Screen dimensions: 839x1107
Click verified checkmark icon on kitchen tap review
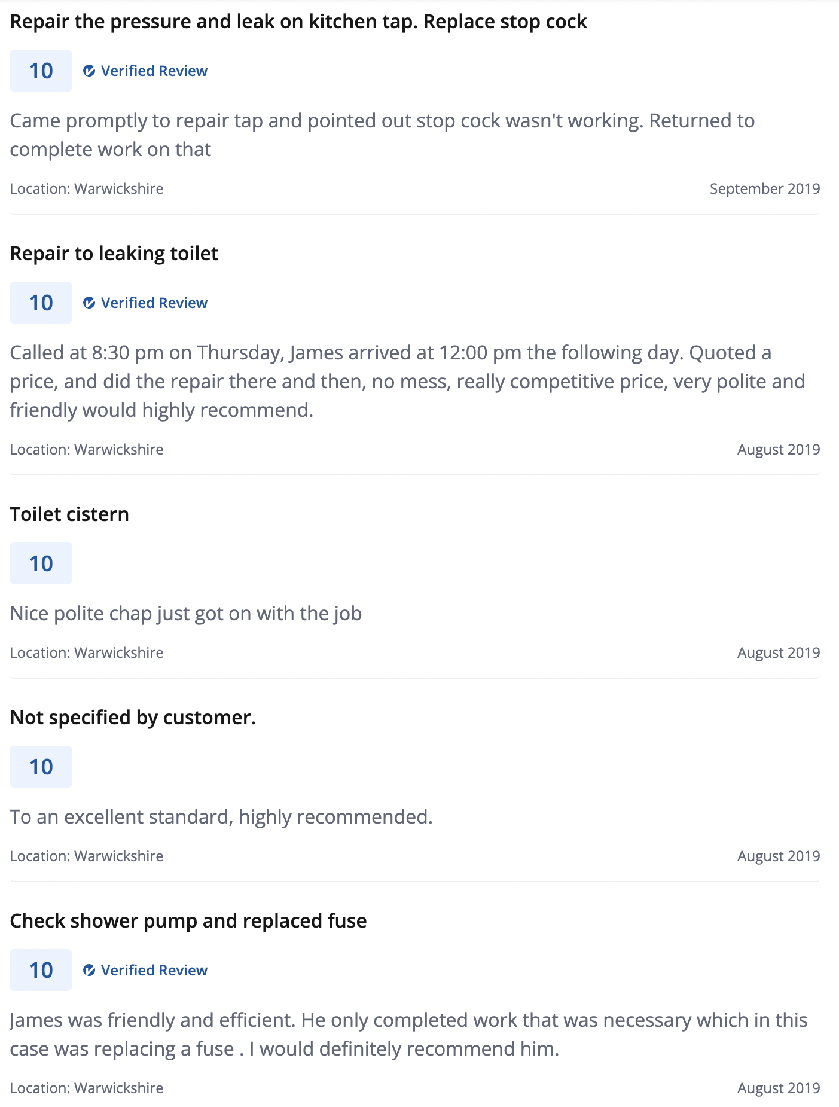coord(89,71)
